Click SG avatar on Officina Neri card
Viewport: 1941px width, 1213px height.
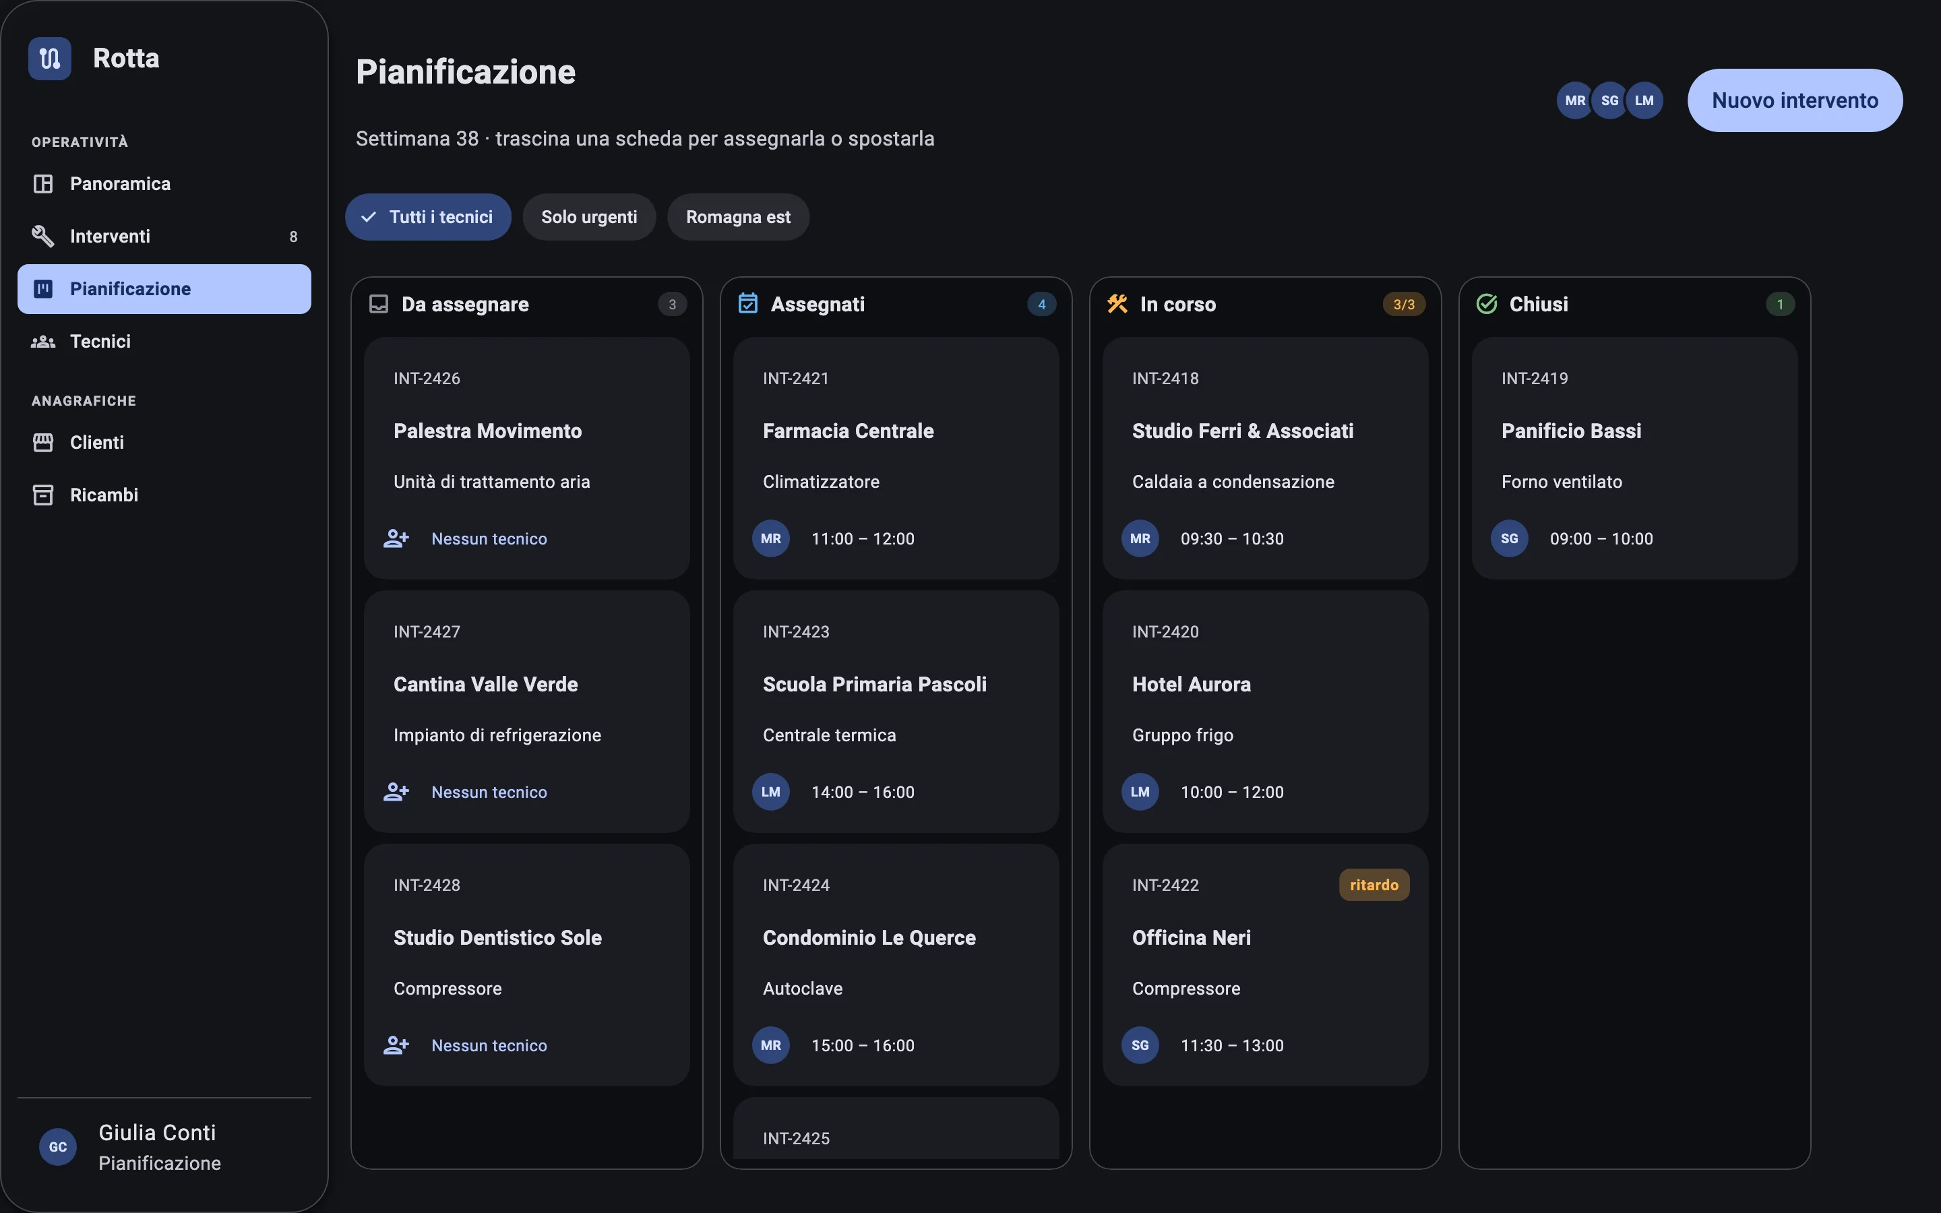pos(1140,1045)
